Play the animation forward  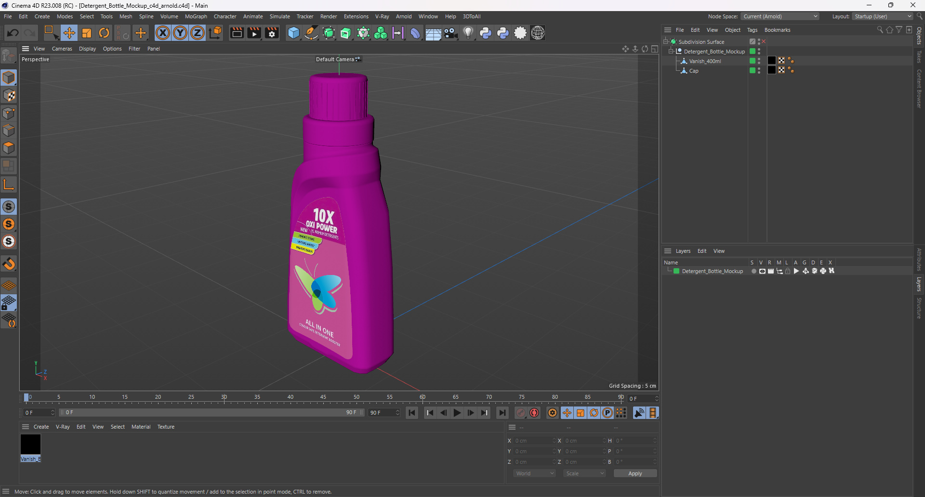click(x=457, y=413)
